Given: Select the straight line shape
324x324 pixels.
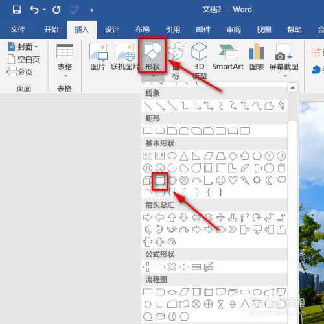Looking at the screenshot, I should (148, 106).
